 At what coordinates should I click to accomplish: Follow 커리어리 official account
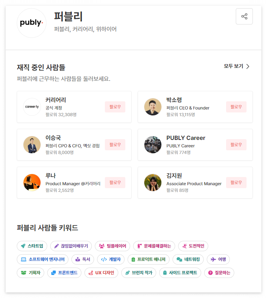[116, 107]
